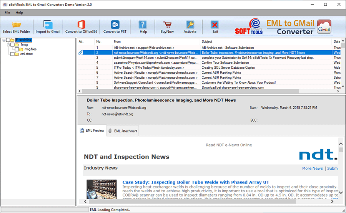
Task: Open the Activate key icon
Action: tap(190, 27)
